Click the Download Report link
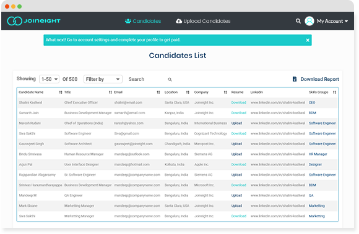The image size is (359, 234). pyautogui.click(x=319, y=79)
